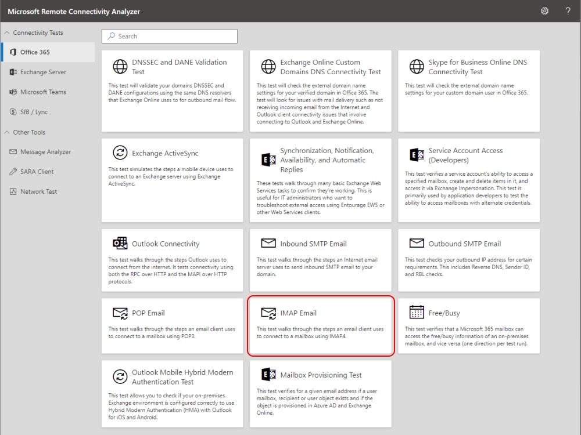This screenshot has width=581, height=435.
Task: Click the DNSSEC and DANE description text
Action: tap(173, 93)
